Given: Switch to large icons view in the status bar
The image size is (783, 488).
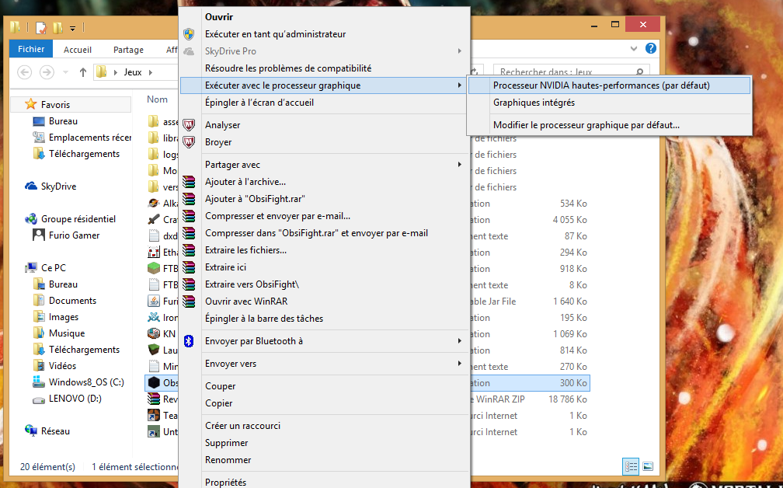Looking at the screenshot, I should click(x=648, y=466).
